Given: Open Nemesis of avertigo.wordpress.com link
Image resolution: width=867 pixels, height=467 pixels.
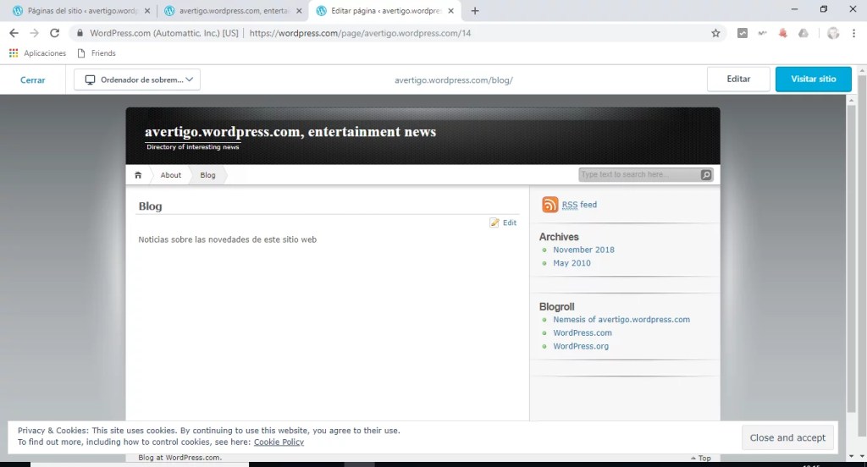Looking at the screenshot, I should (x=621, y=320).
